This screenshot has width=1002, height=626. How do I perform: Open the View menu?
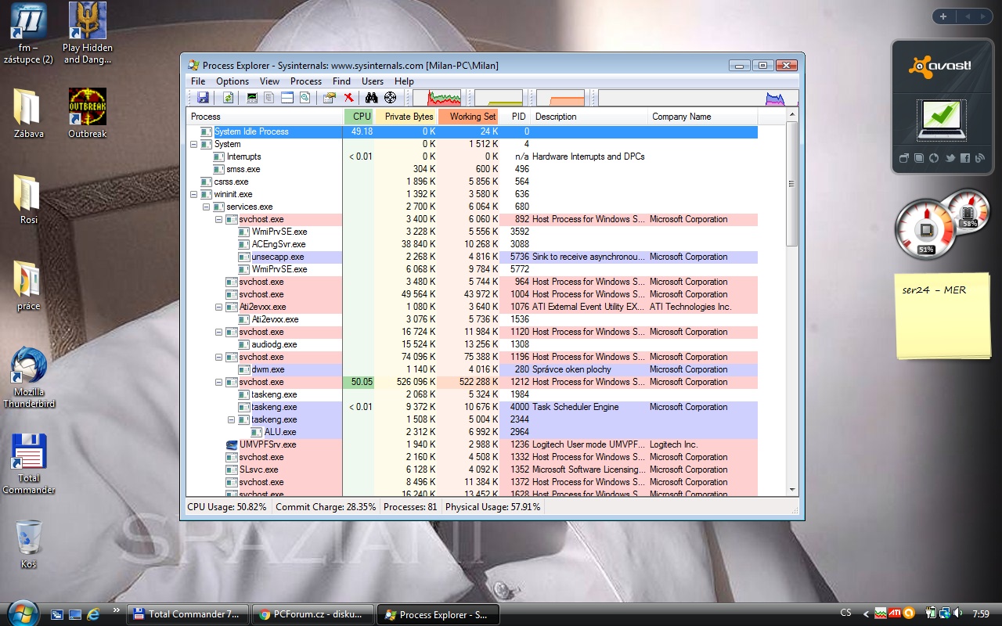[x=269, y=81]
